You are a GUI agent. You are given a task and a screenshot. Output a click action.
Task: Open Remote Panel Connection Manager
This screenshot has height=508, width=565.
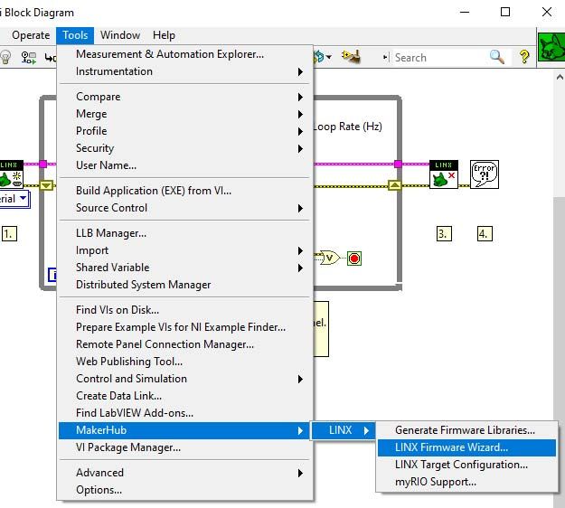click(184, 344)
